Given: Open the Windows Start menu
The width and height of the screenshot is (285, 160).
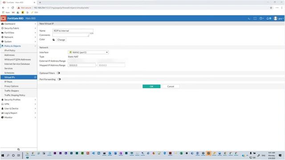Looking at the screenshot, I should [x=3, y=156].
